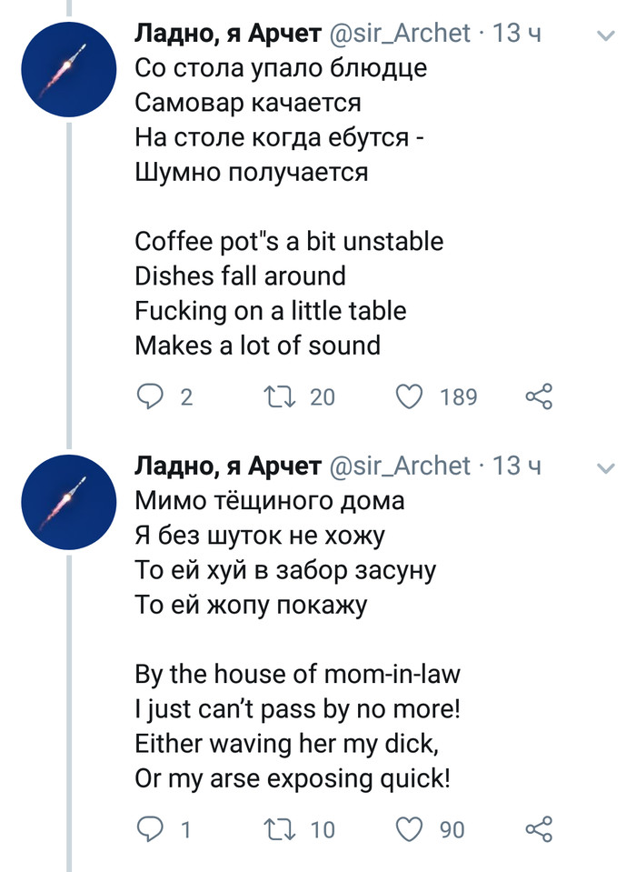Open the first tweet's options chevron
This screenshot has width=636, height=872.
pyautogui.click(x=604, y=35)
